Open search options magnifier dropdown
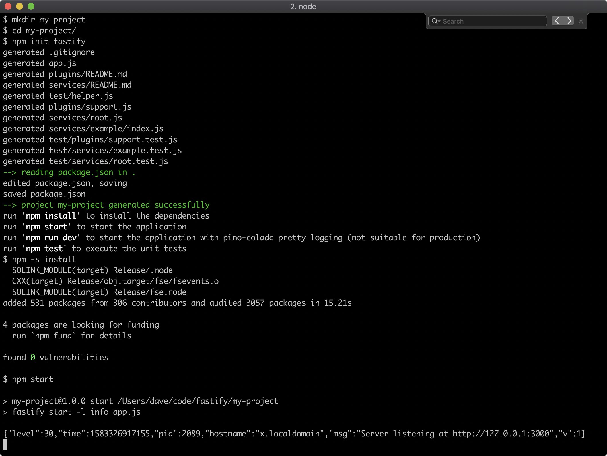This screenshot has height=456, width=607. point(436,21)
